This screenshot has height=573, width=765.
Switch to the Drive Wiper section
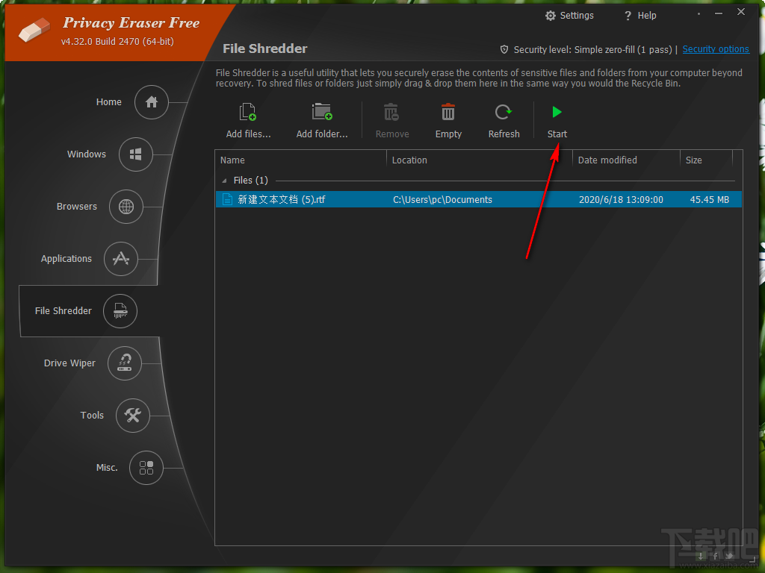(x=125, y=363)
